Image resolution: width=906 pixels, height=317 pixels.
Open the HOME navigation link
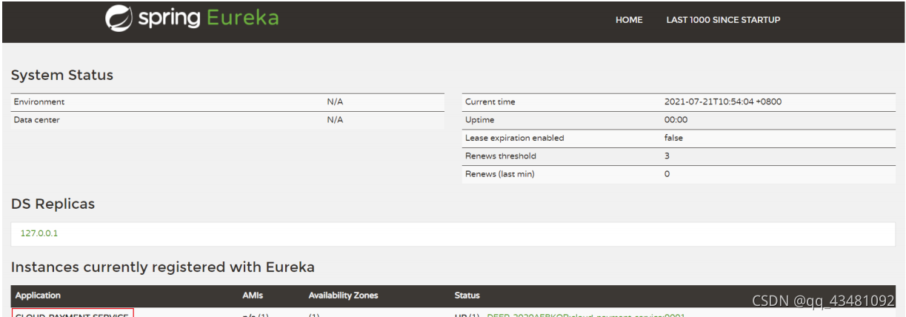pyautogui.click(x=629, y=20)
